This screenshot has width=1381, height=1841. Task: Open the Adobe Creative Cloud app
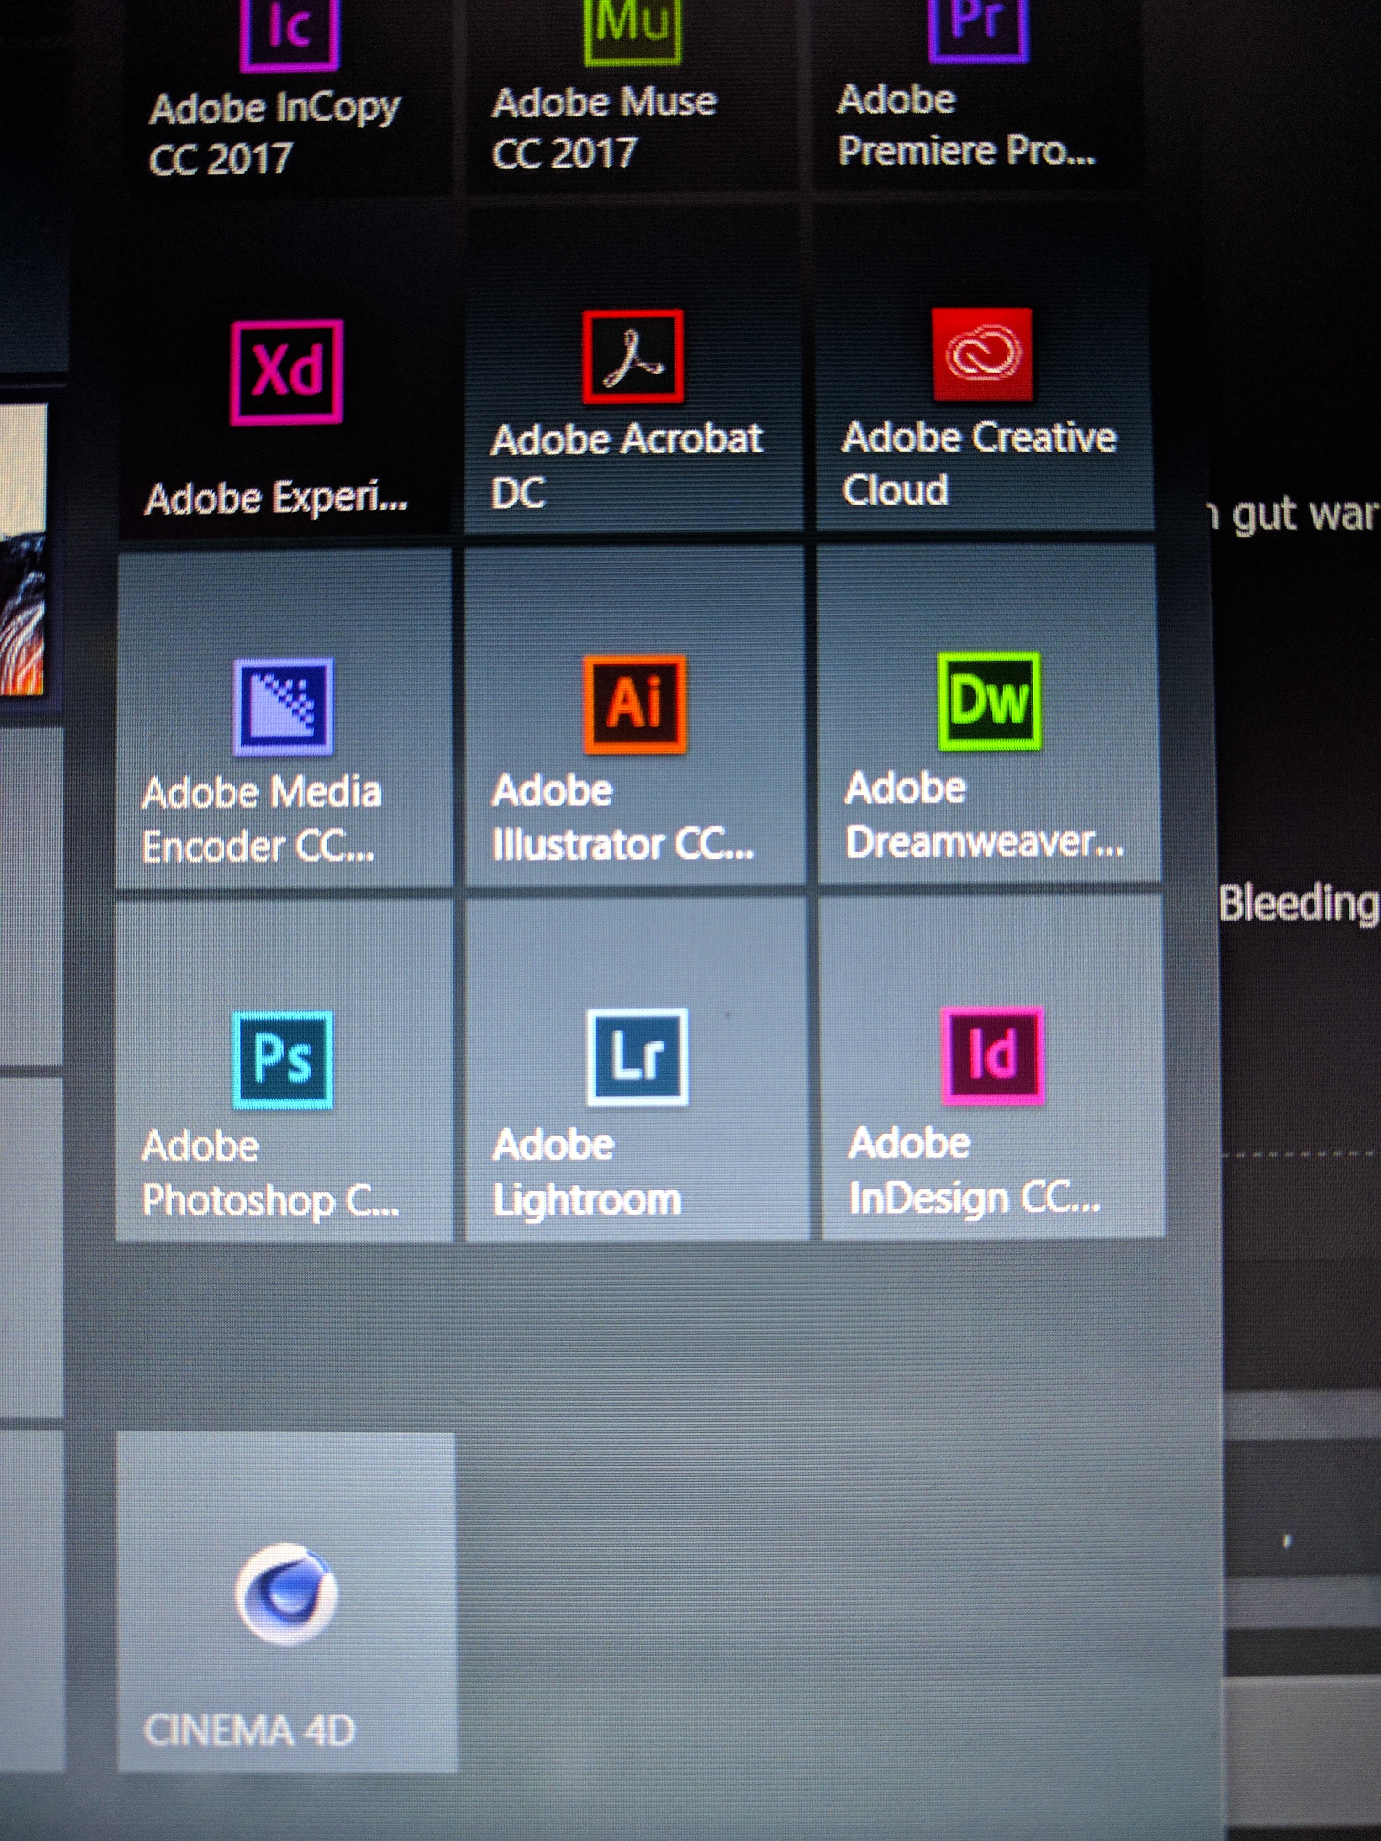point(982,355)
